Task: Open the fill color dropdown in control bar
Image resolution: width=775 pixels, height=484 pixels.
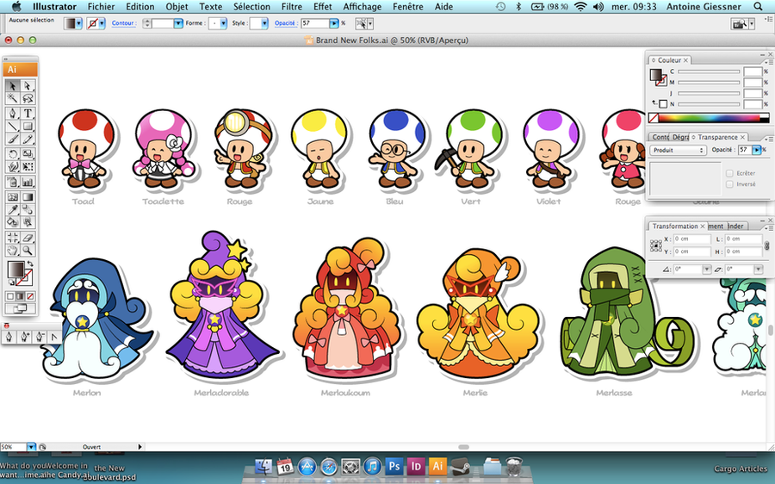Action: 78,23
